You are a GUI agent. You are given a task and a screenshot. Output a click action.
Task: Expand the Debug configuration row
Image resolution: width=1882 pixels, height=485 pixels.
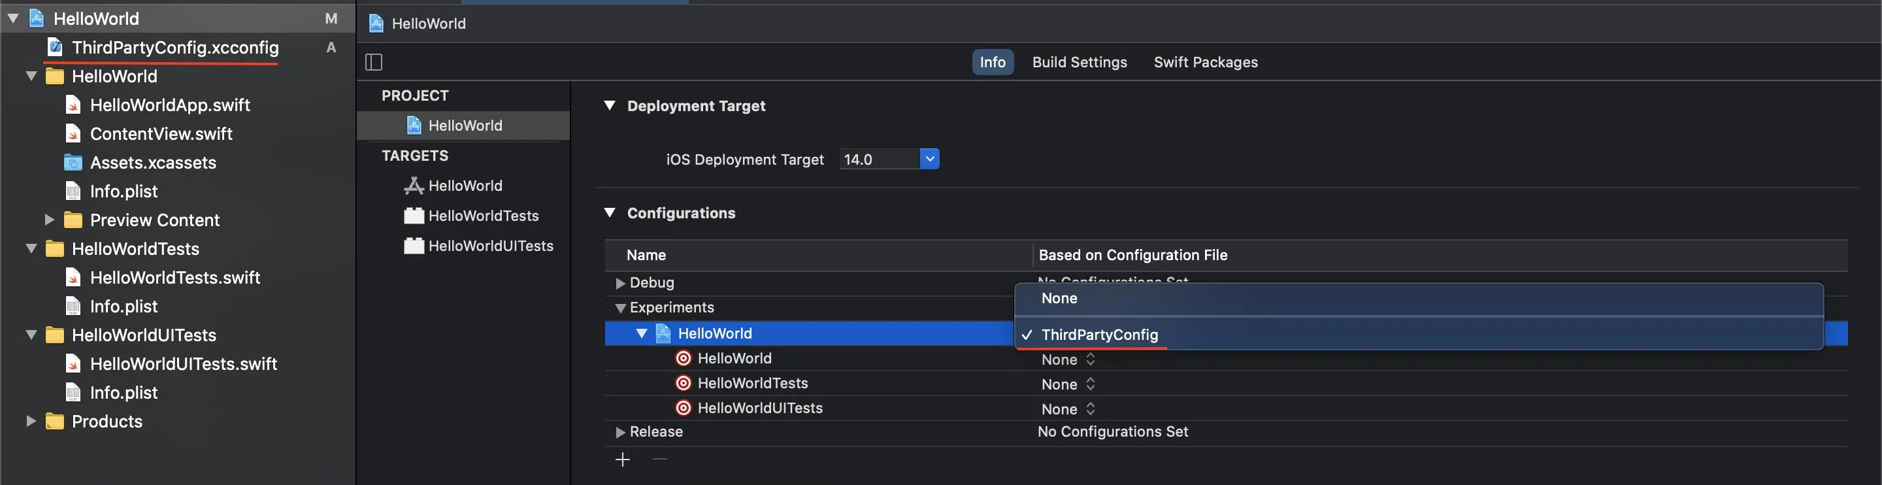620,284
